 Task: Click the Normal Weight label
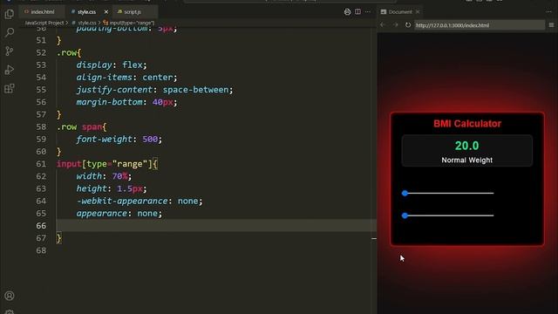coord(467,160)
